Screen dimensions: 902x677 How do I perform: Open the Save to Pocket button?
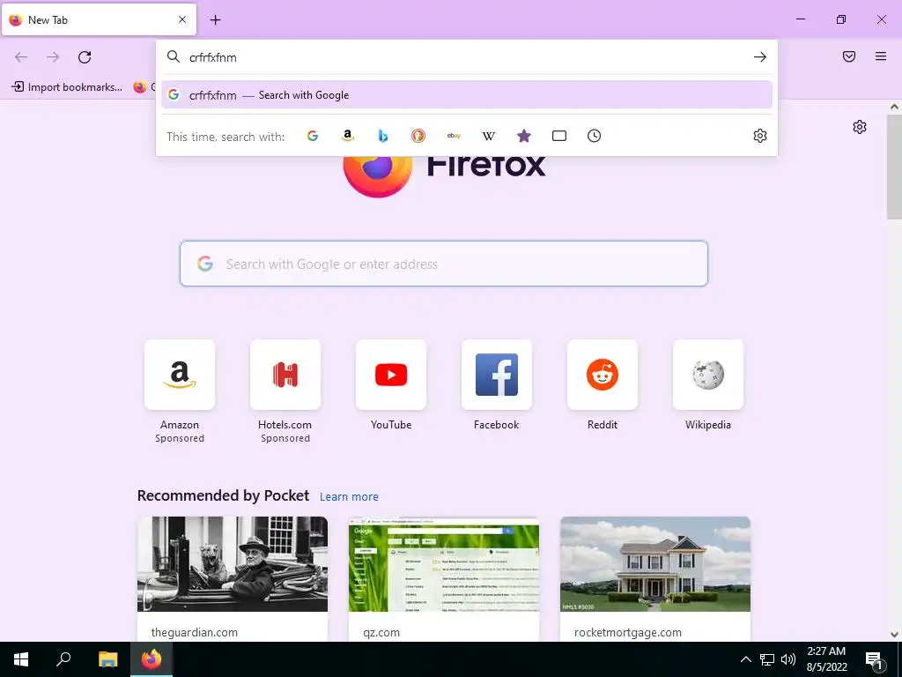click(849, 56)
